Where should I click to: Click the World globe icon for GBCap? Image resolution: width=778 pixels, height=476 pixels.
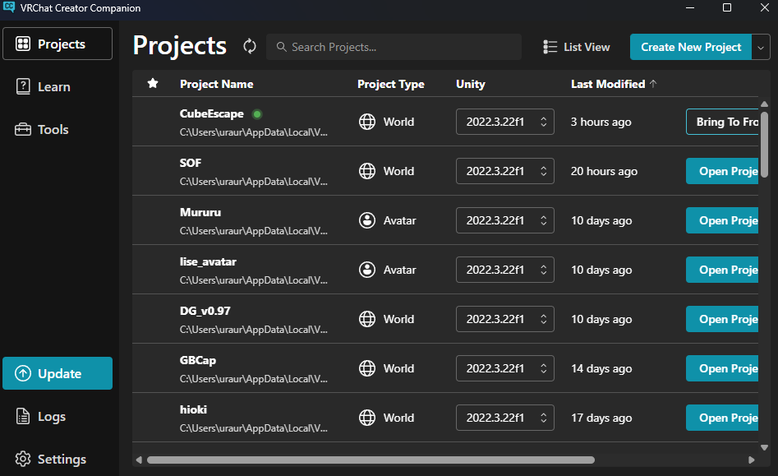click(367, 368)
